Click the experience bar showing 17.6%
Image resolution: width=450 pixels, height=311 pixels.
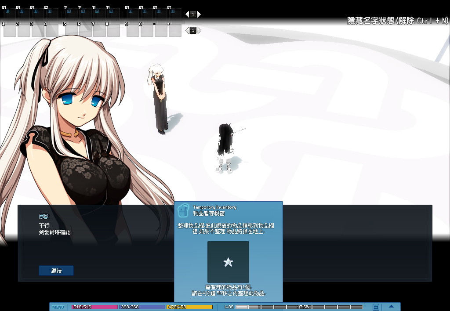pos(299,307)
